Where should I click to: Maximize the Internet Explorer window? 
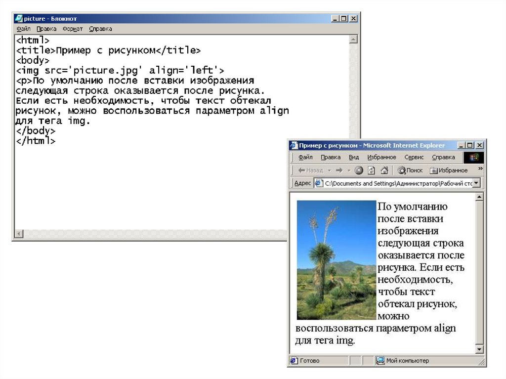tap(470, 145)
